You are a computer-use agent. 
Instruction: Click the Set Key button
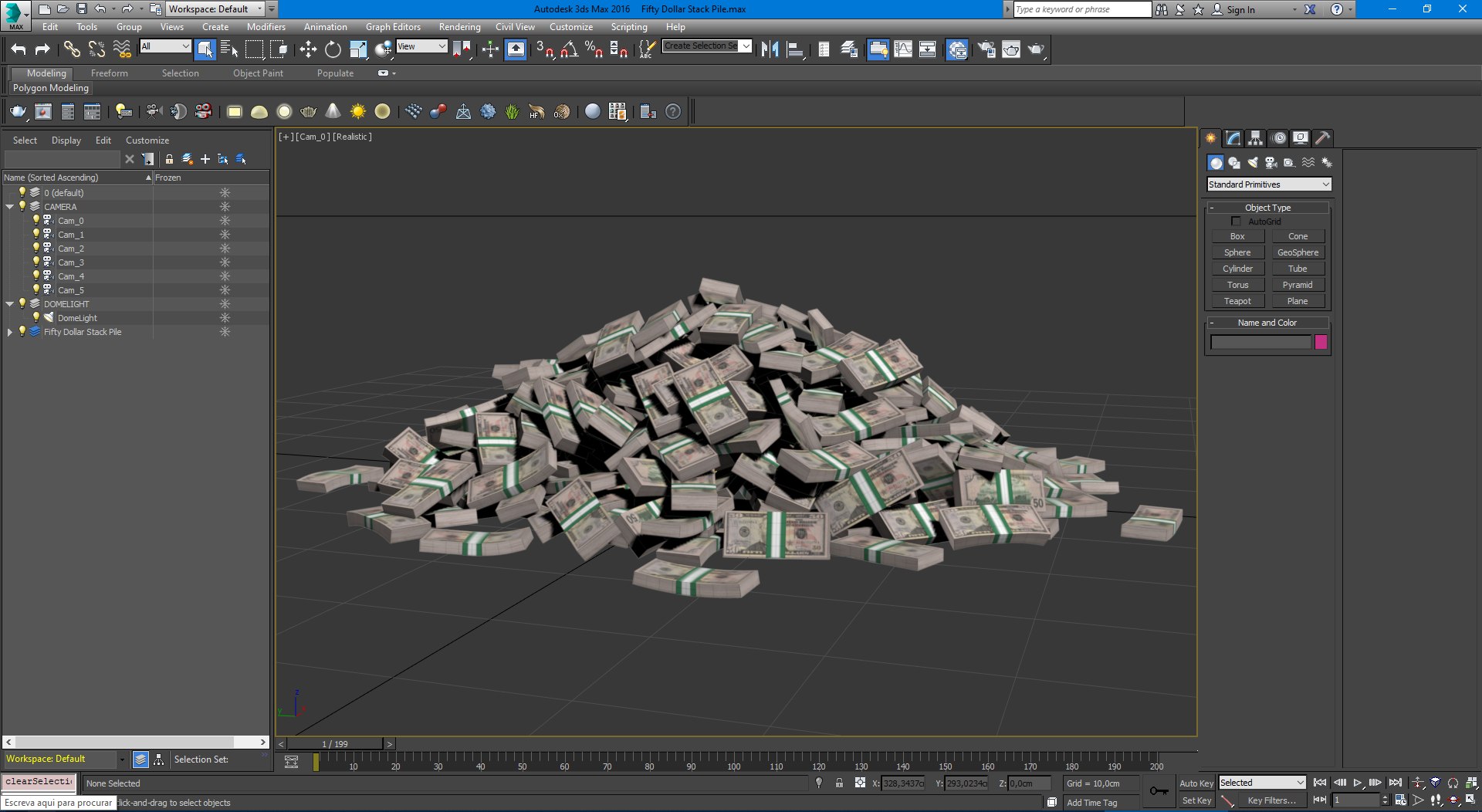[x=1196, y=800]
